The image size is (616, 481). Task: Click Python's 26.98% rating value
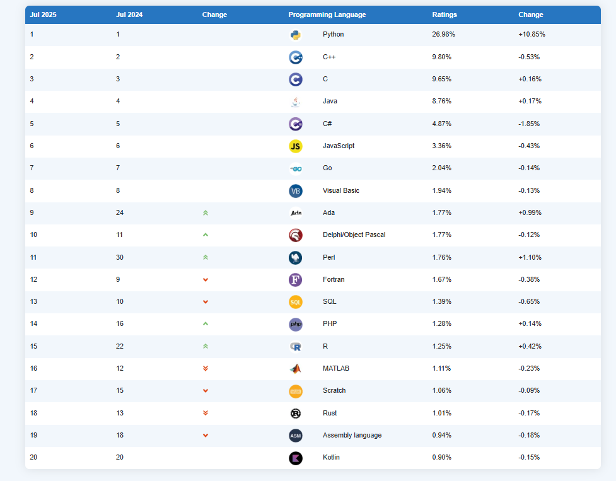pos(443,35)
